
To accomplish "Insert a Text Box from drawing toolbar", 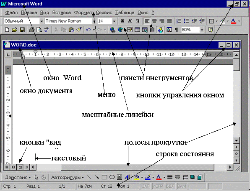I will point(120,177).
